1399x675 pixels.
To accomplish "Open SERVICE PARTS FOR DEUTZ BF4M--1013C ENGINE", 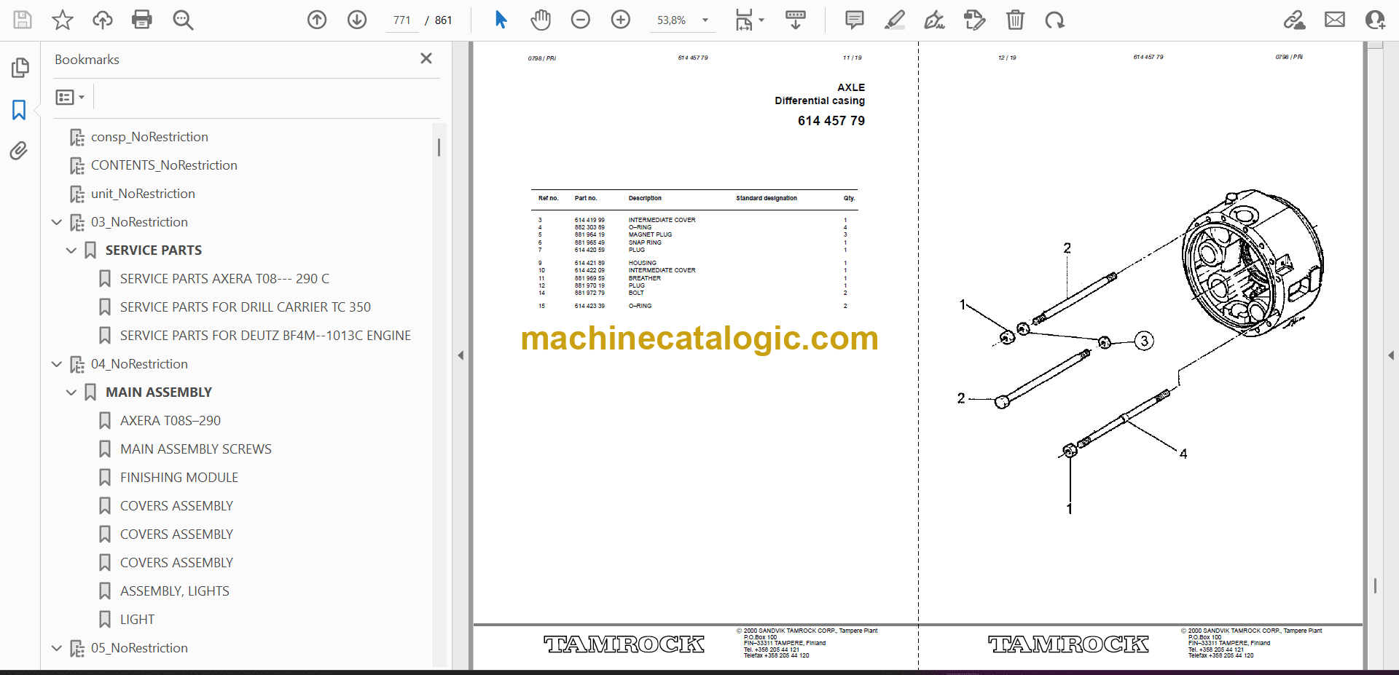I will (265, 336).
